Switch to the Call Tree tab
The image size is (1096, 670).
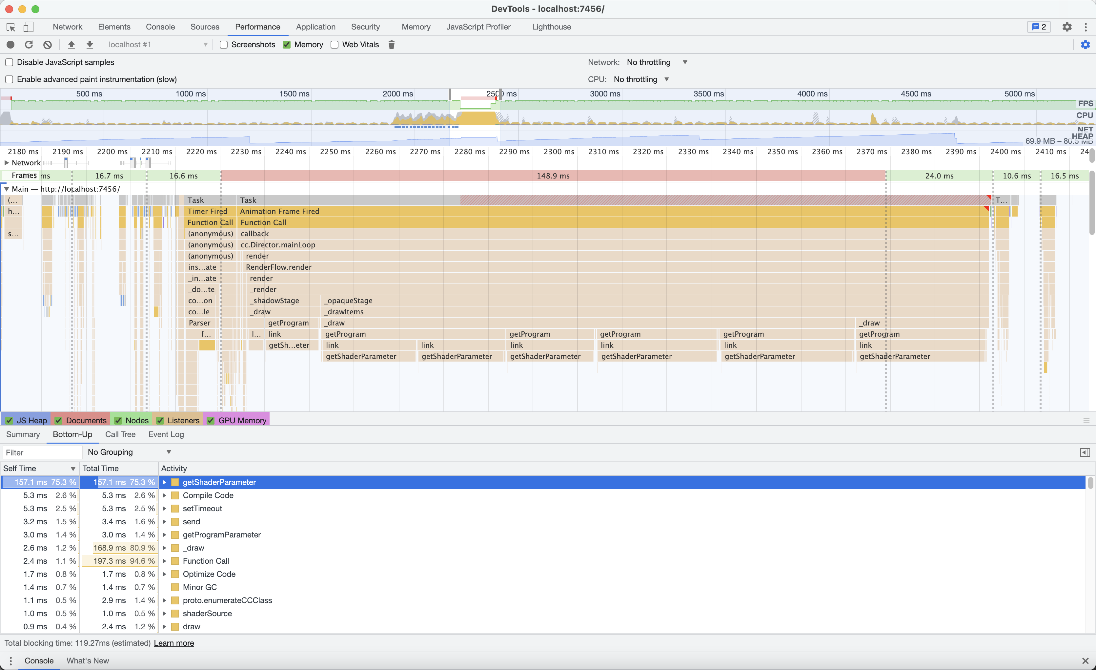point(120,434)
